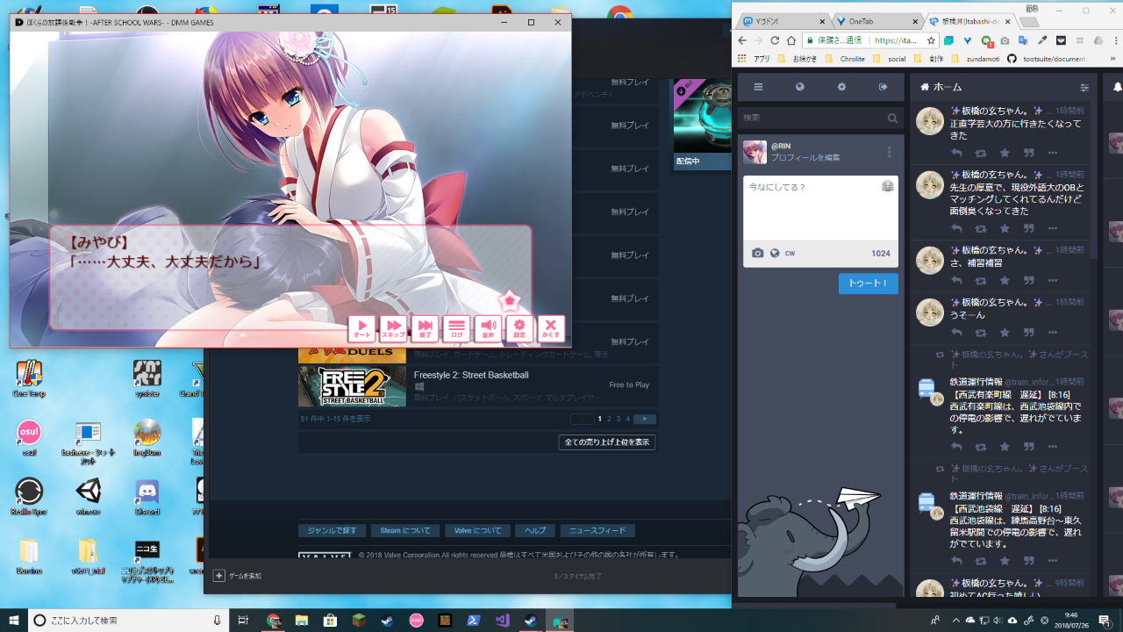Screen dimensions: 1123x632
Task: Reply to the うそーん toot
Action: point(956,333)
